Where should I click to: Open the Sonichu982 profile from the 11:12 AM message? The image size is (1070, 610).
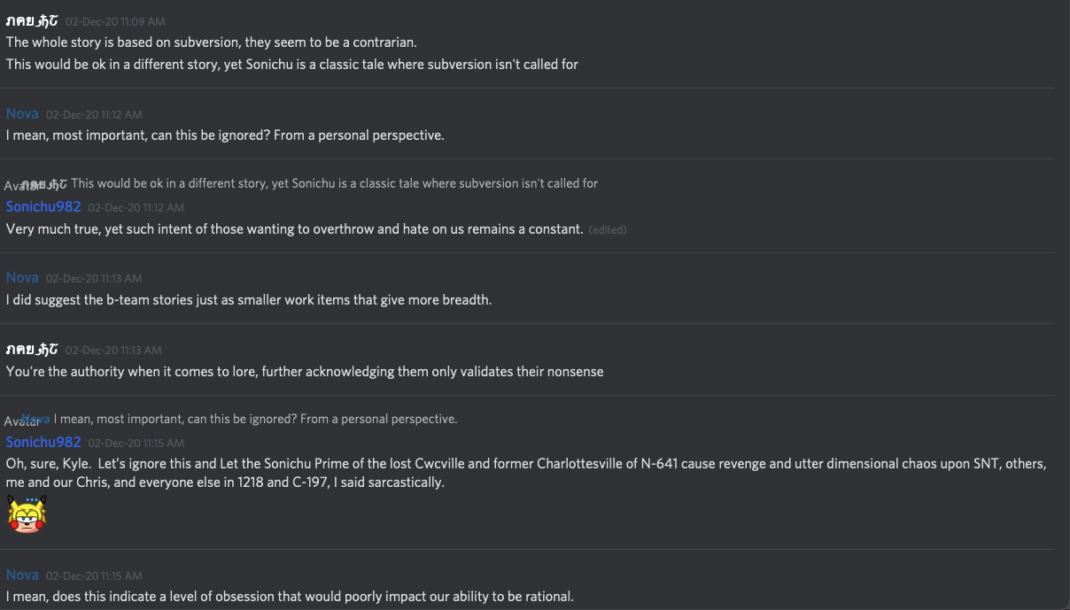tap(43, 206)
